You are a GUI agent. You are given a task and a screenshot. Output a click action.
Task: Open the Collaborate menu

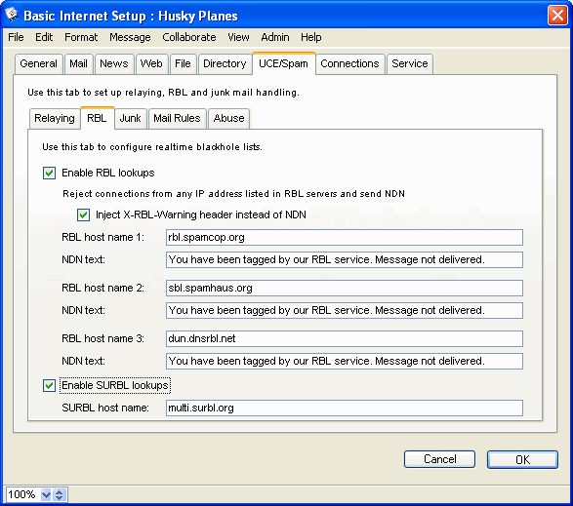[x=189, y=37]
